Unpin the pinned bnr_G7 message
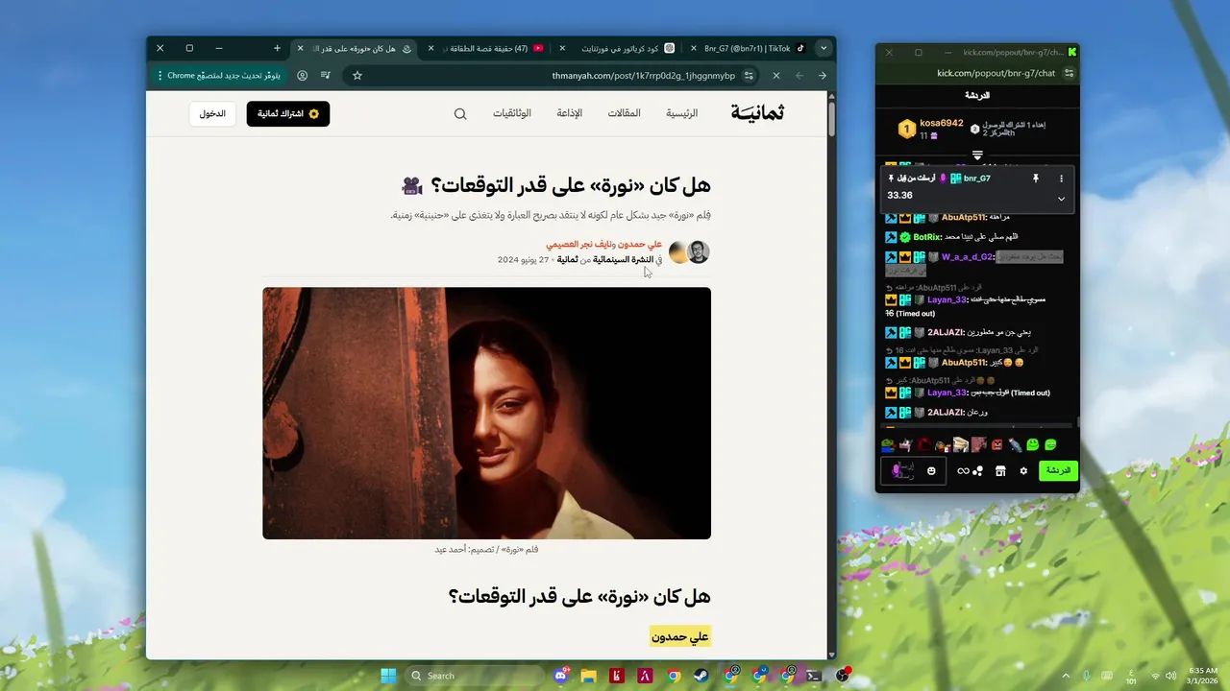This screenshot has height=691, width=1230. (x=1036, y=179)
